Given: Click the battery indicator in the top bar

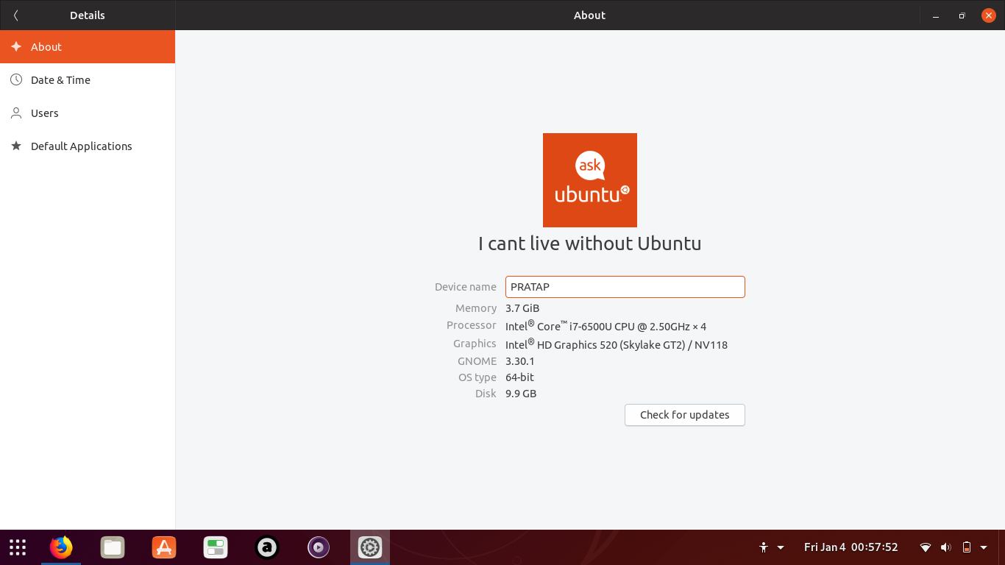Looking at the screenshot, I should (x=966, y=547).
